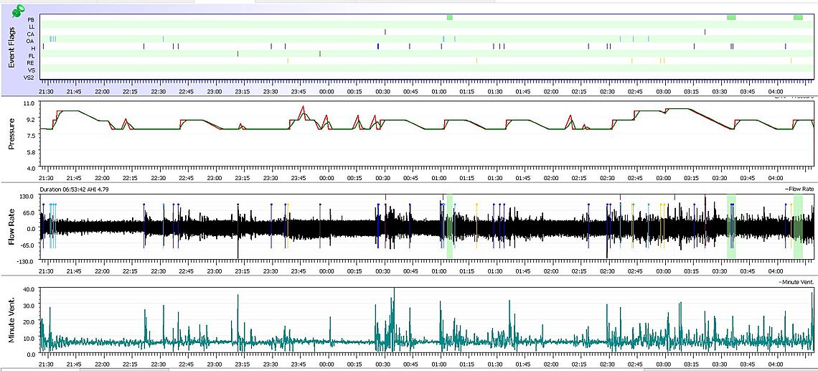The width and height of the screenshot is (818, 371).
Task: Click the Minute Vent. graph title
Action: (x=11, y=320)
